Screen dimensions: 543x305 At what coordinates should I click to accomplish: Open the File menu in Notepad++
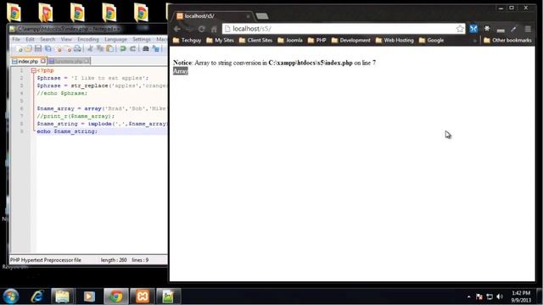pyautogui.click(x=16, y=40)
